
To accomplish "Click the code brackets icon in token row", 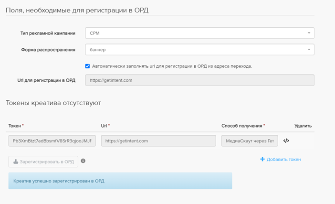I will point(286,141).
